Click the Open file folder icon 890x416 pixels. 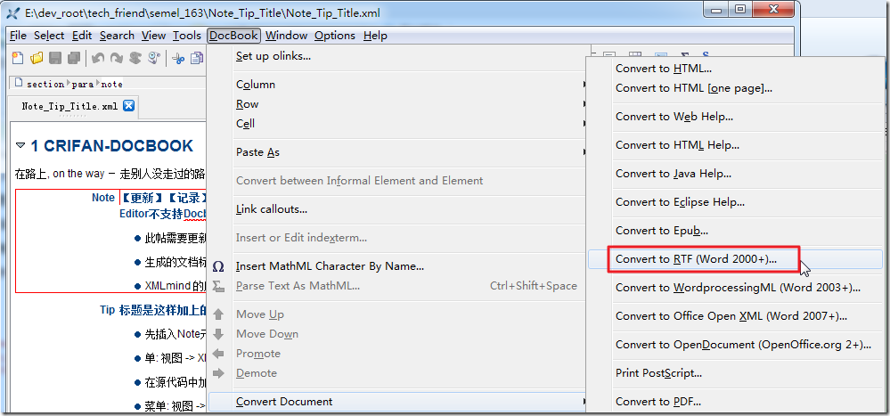tap(37, 59)
